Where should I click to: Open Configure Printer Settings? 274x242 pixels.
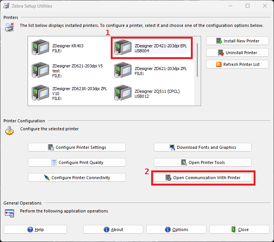pos(77,147)
